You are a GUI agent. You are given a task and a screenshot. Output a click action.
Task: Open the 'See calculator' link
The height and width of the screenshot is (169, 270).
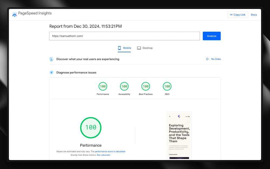point(103,155)
